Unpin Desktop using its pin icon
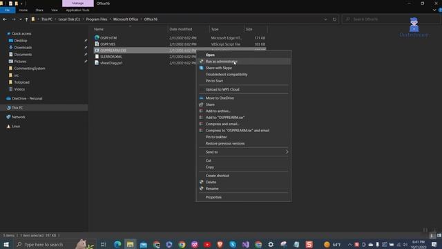Viewport: 442px width, 249px height. pos(86,40)
